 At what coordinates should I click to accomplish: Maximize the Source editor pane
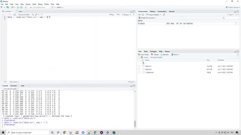click(134, 12)
